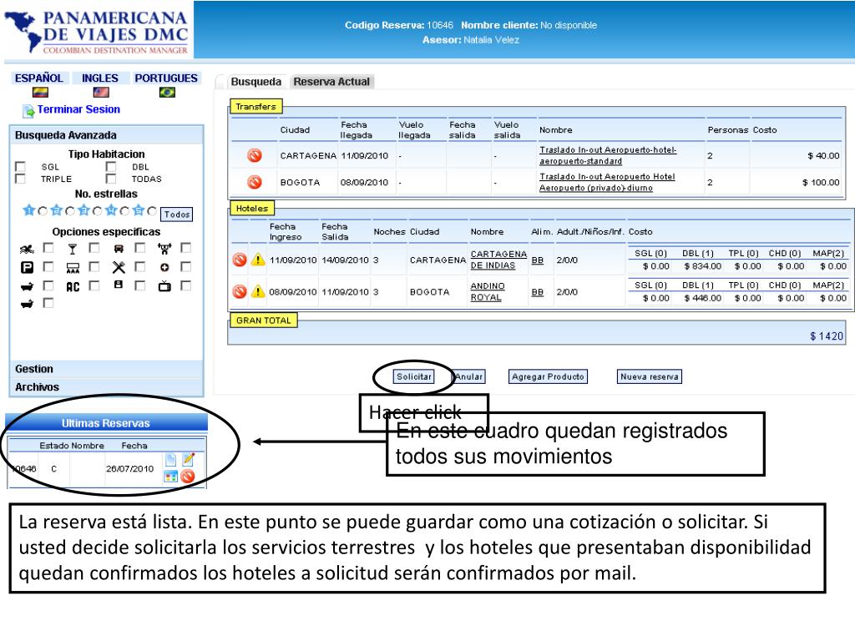Click the safe box amenity icon
Image resolution: width=855 pixels, height=641 pixels.
119,285
